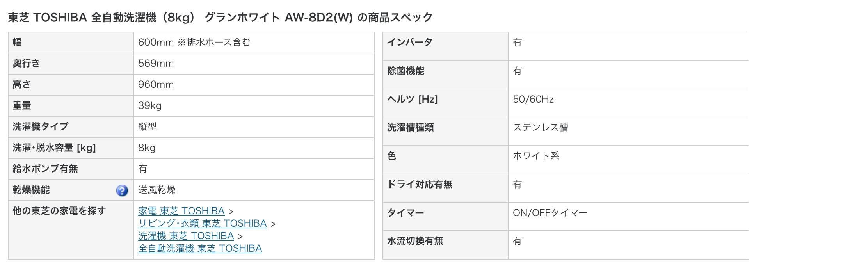Follow the 洗濯機 東芝 TOSHIBA link
Image resolution: width=843 pixels, height=274 pixels.
point(186,236)
